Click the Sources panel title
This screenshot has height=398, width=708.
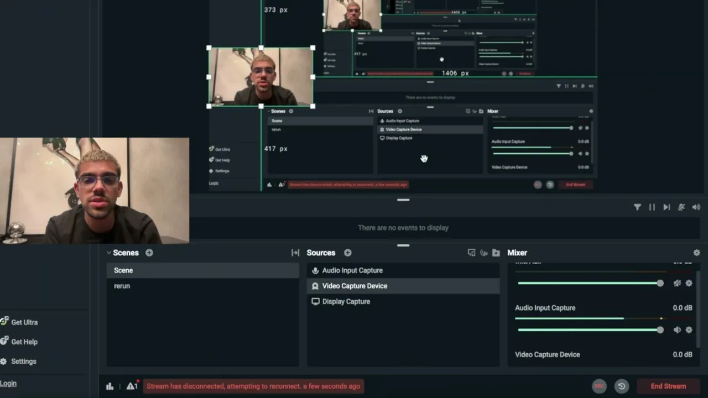[321, 253]
